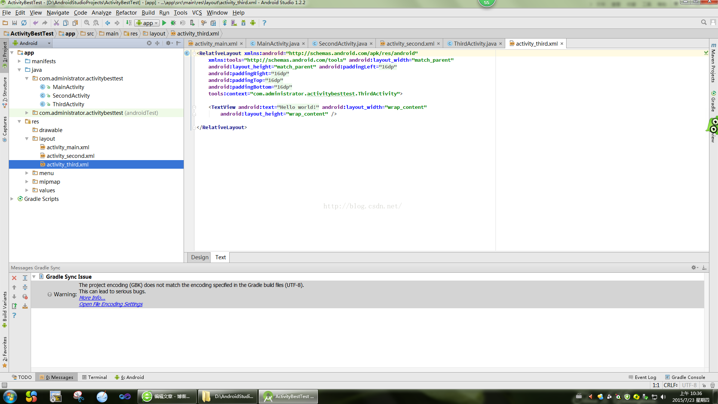Open the Refactor menu
Viewport: 718px width, 404px height.
[x=126, y=12]
